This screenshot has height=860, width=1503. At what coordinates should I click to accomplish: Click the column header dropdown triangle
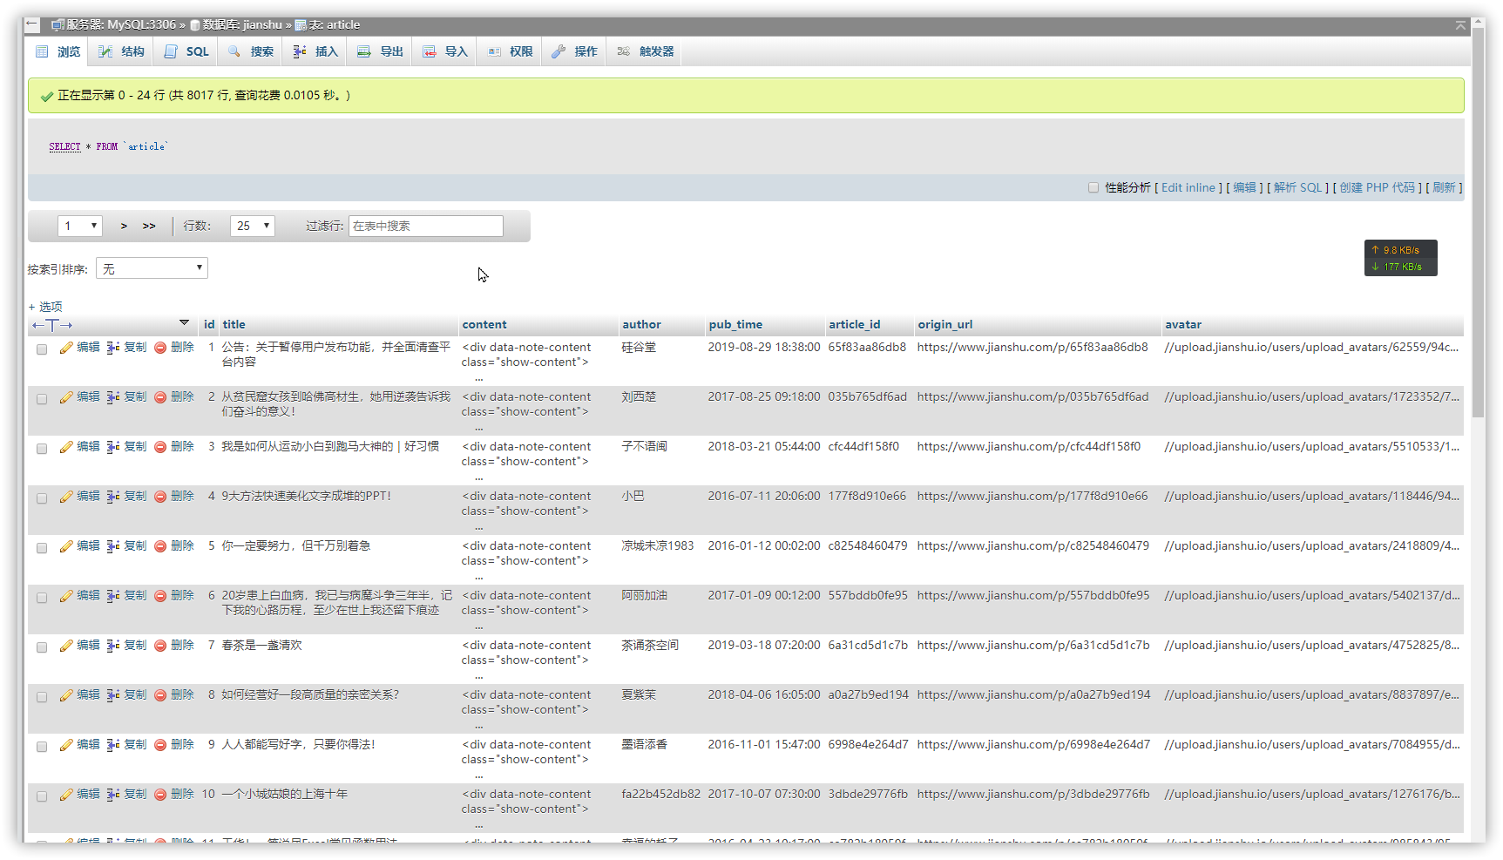[184, 323]
